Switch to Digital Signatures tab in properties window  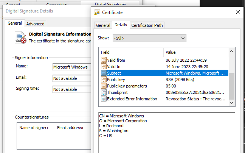110,4
